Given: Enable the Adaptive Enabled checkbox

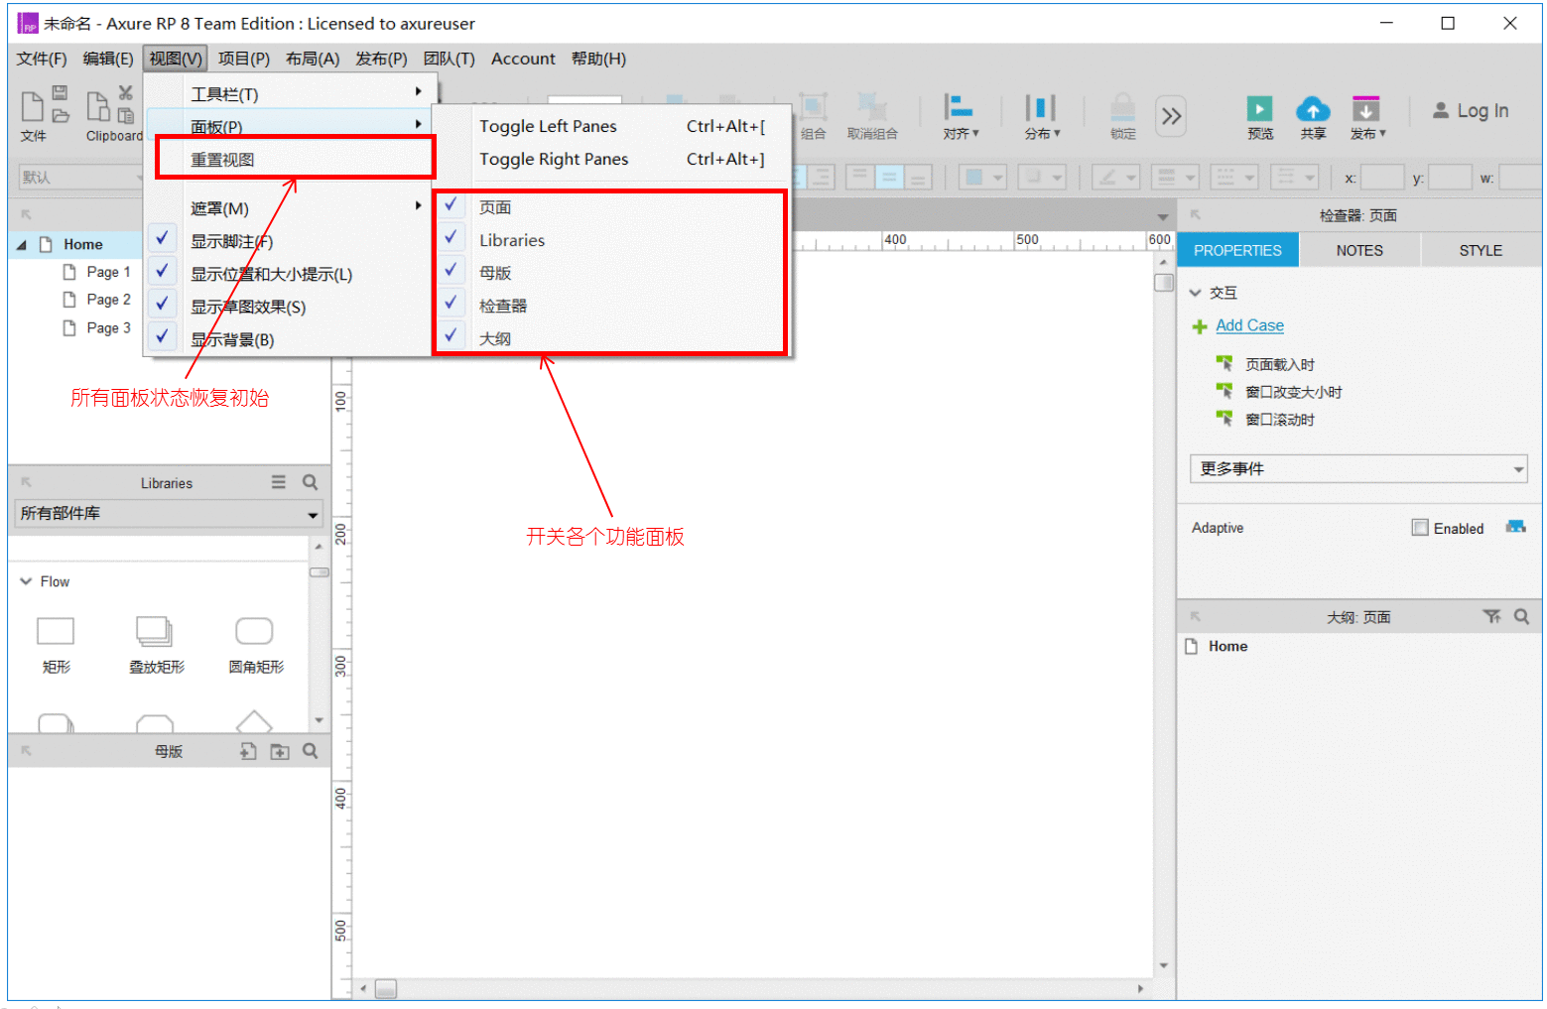Looking at the screenshot, I should click(1420, 528).
